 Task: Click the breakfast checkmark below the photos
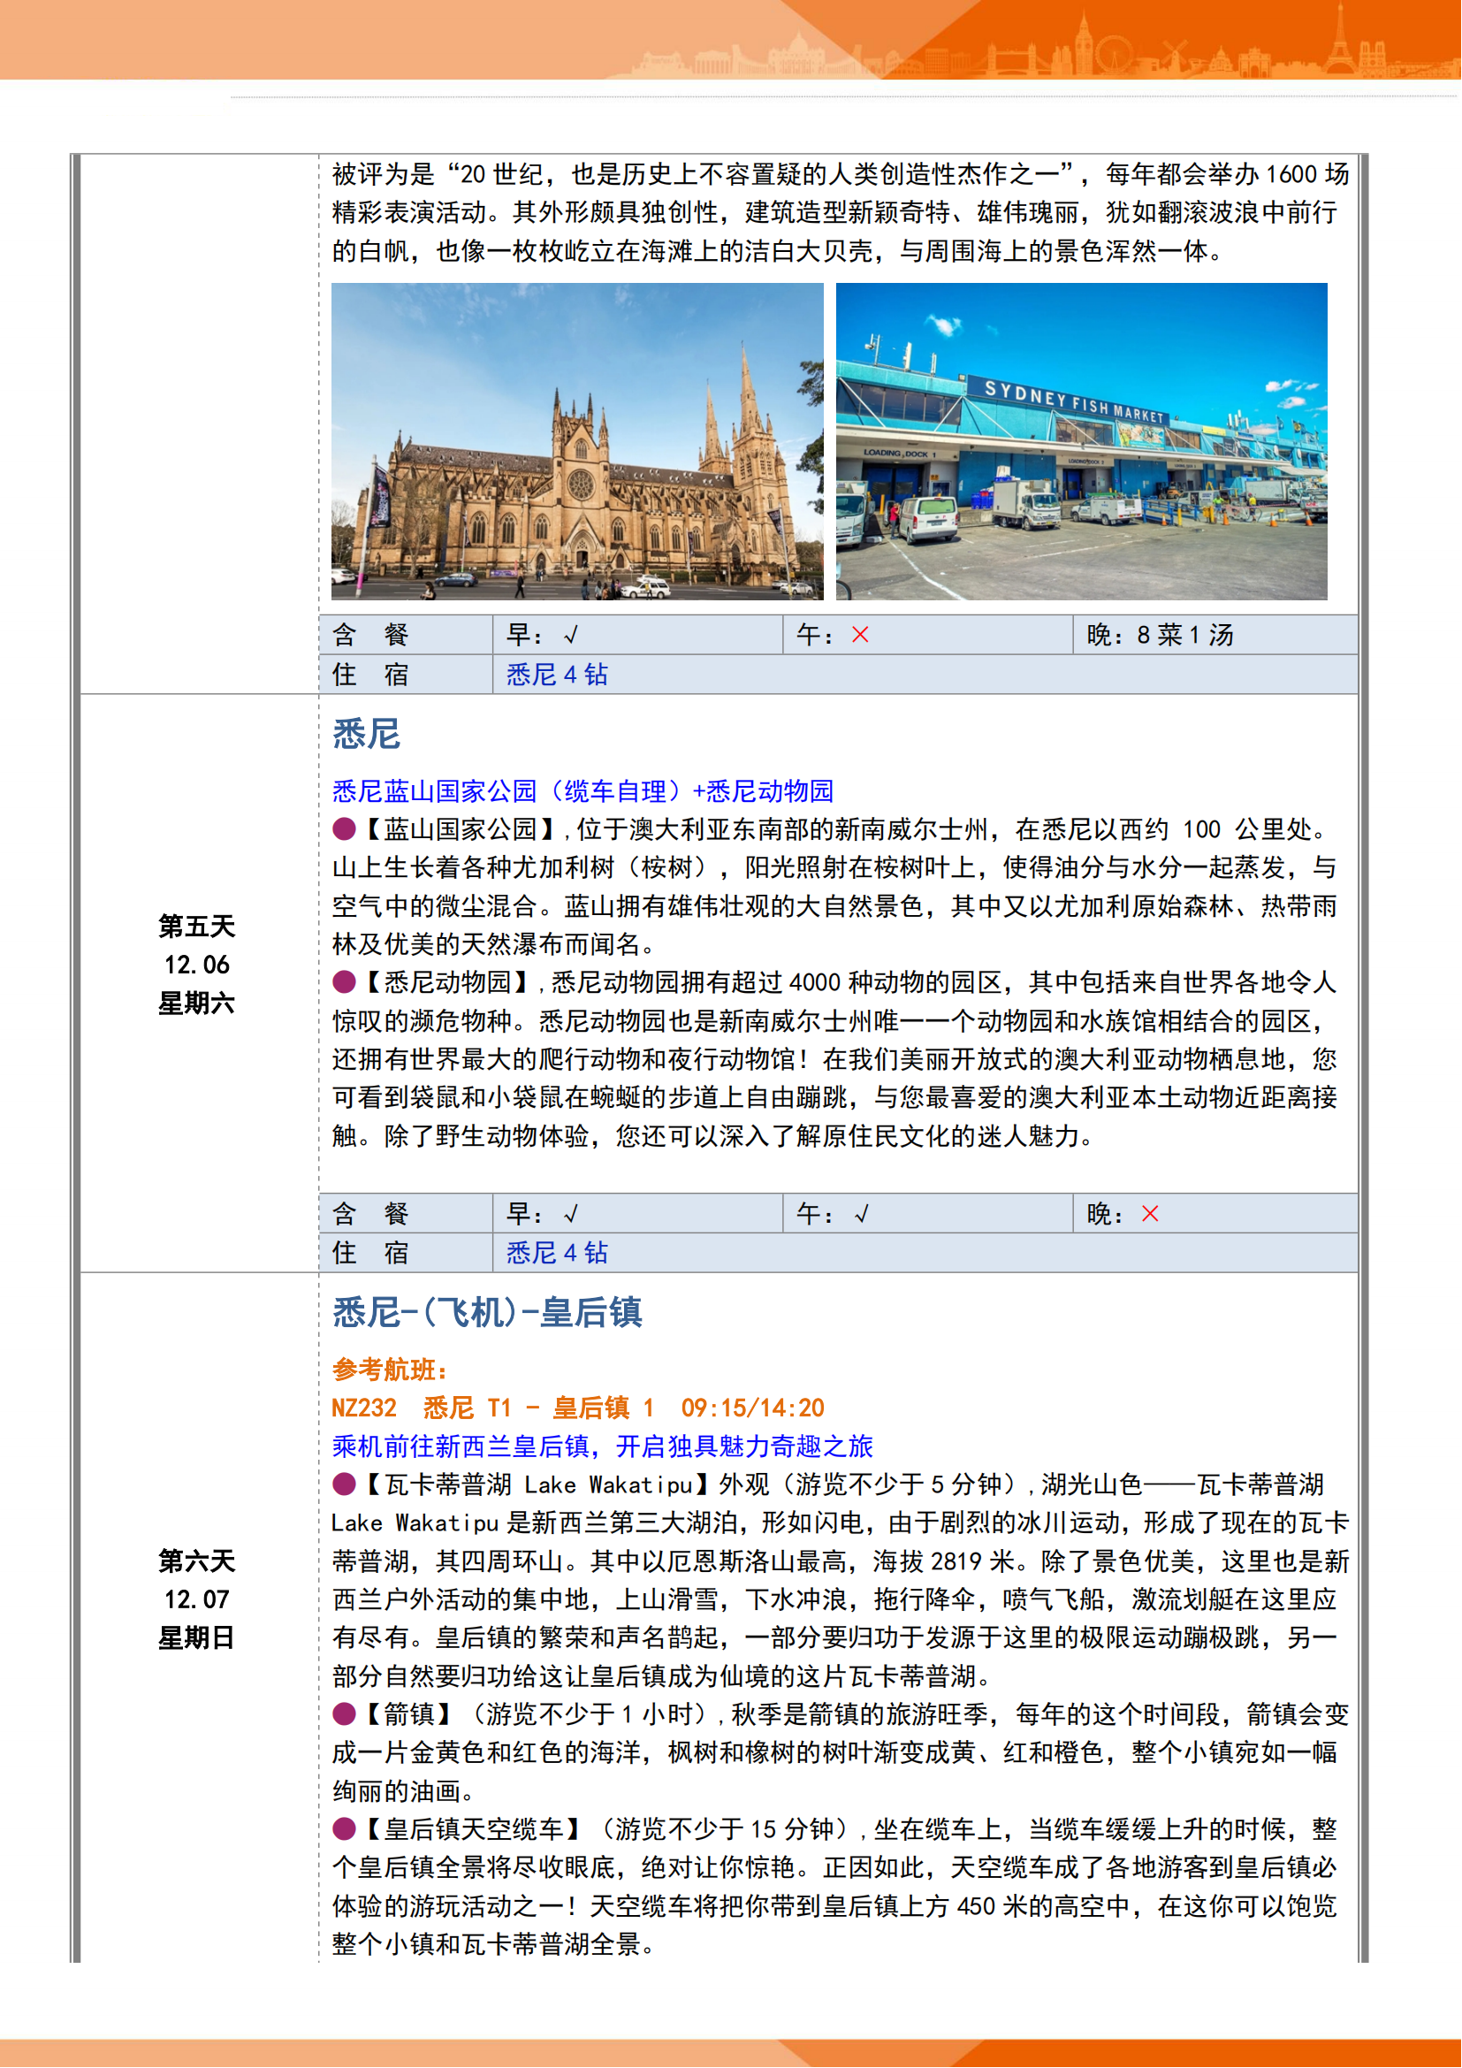(571, 636)
